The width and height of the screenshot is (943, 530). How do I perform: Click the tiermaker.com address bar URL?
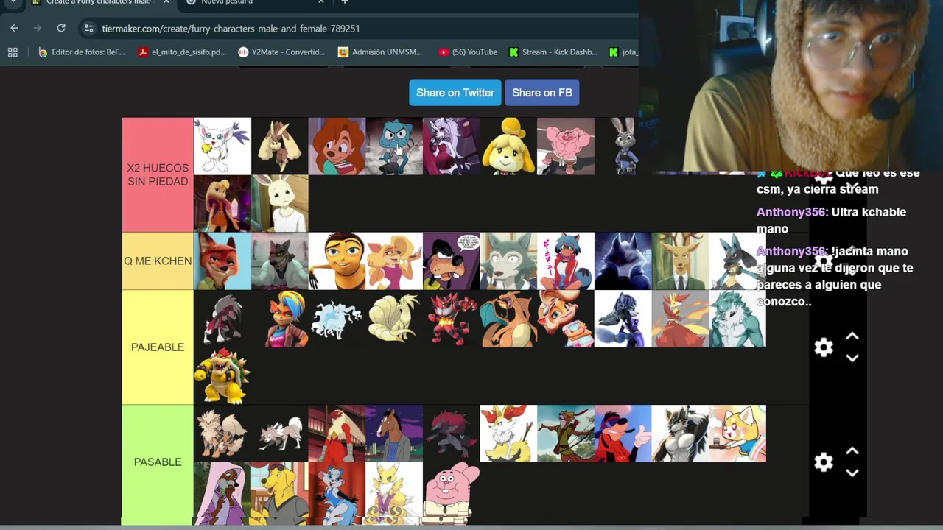coord(231,28)
